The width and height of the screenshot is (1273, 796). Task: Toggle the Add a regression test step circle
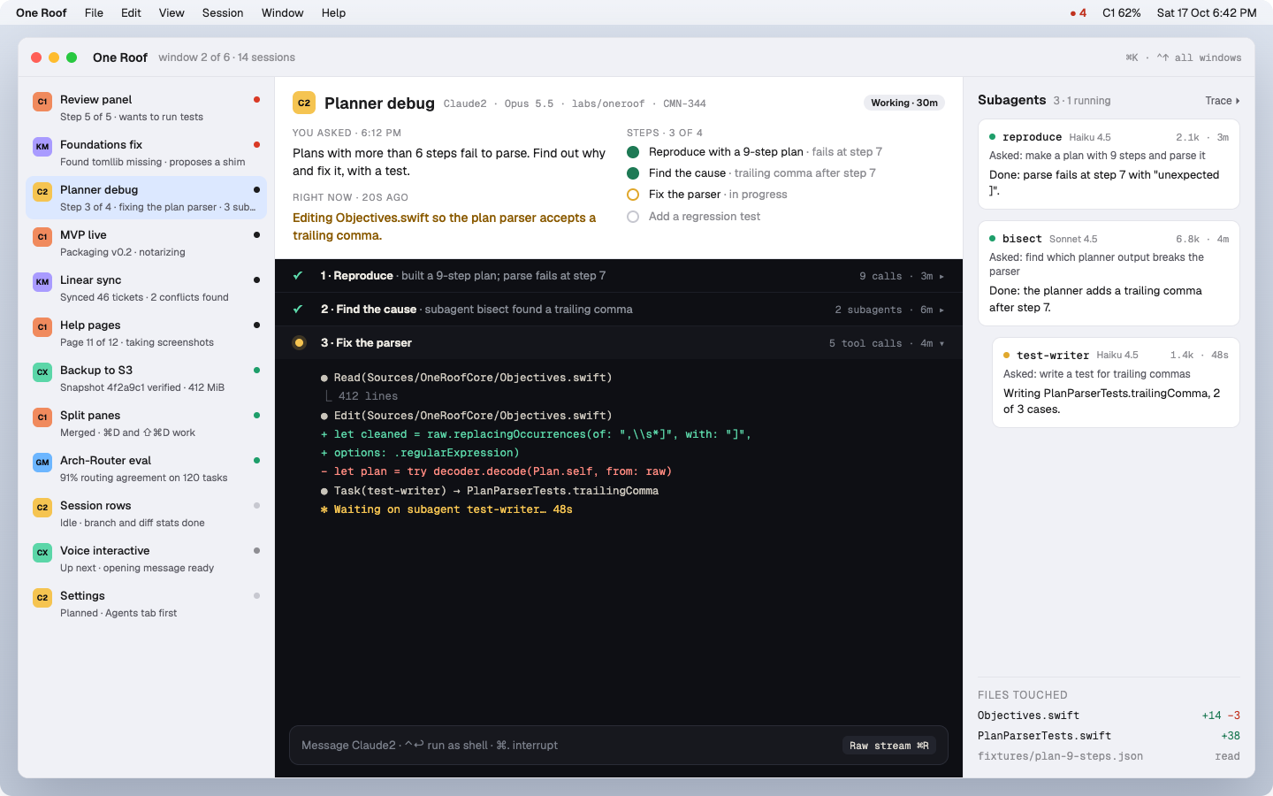633,217
